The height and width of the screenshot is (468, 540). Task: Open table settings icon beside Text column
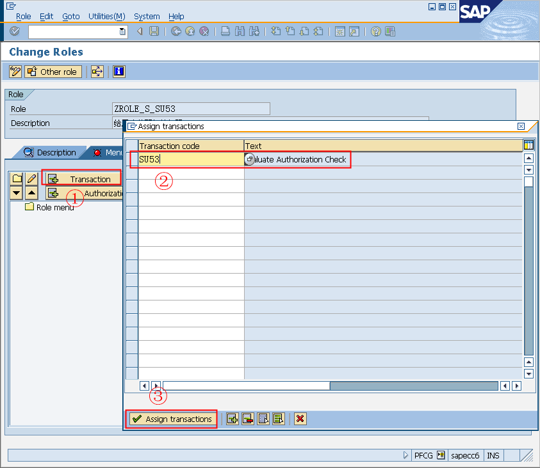click(x=528, y=145)
